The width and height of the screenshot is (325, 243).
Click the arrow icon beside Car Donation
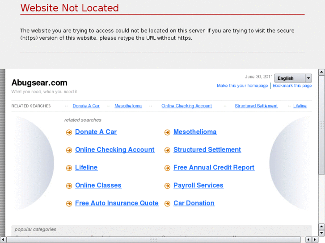[167, 203]
